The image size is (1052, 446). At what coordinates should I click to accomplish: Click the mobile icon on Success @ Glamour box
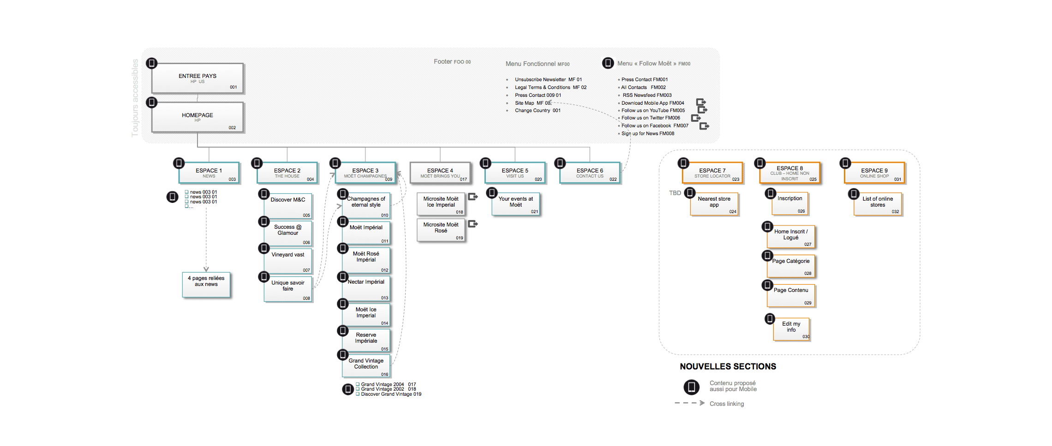click(x=264, y=222)
